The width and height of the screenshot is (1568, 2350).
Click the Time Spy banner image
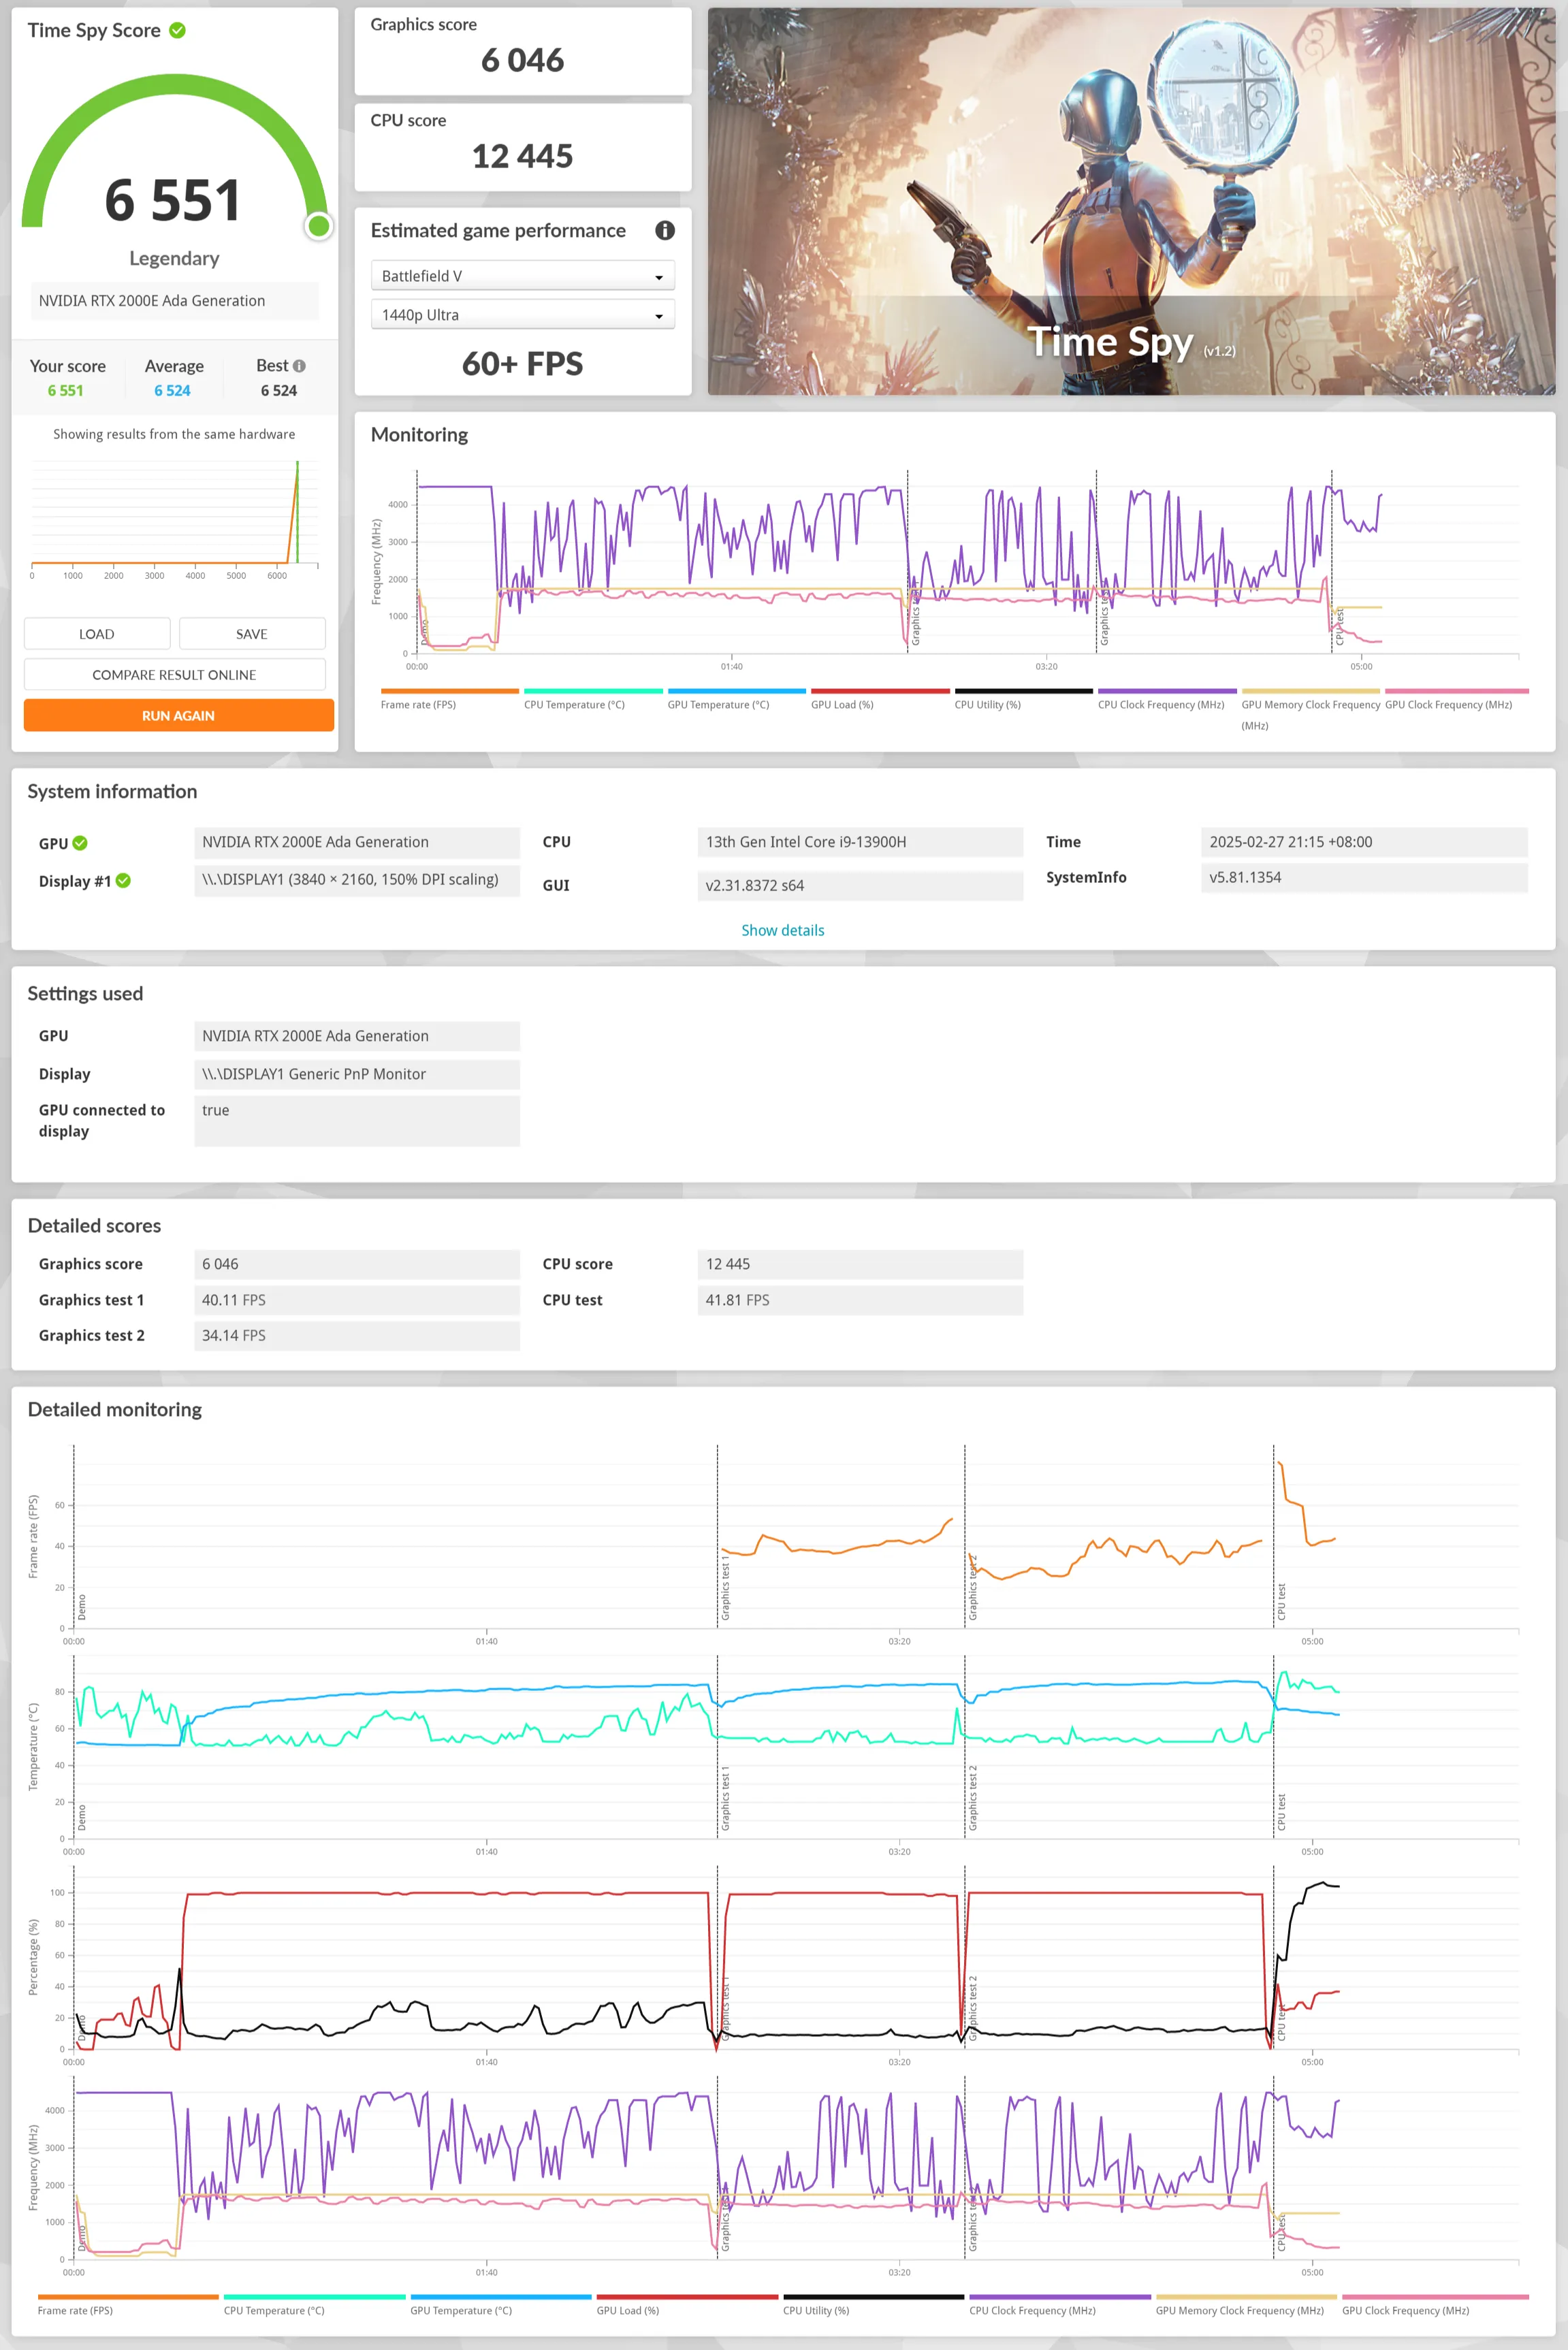(x=1132, y=201)
